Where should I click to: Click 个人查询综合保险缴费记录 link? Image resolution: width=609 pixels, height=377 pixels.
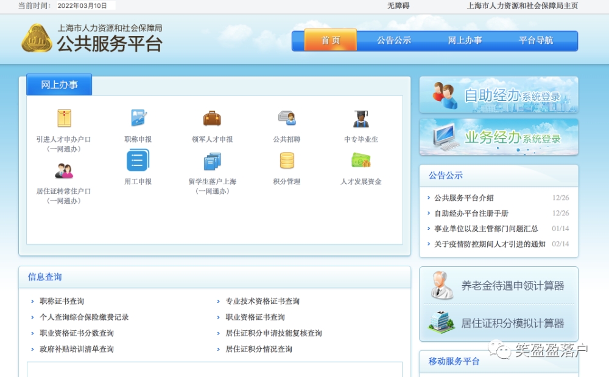click(x=84, y=317)
